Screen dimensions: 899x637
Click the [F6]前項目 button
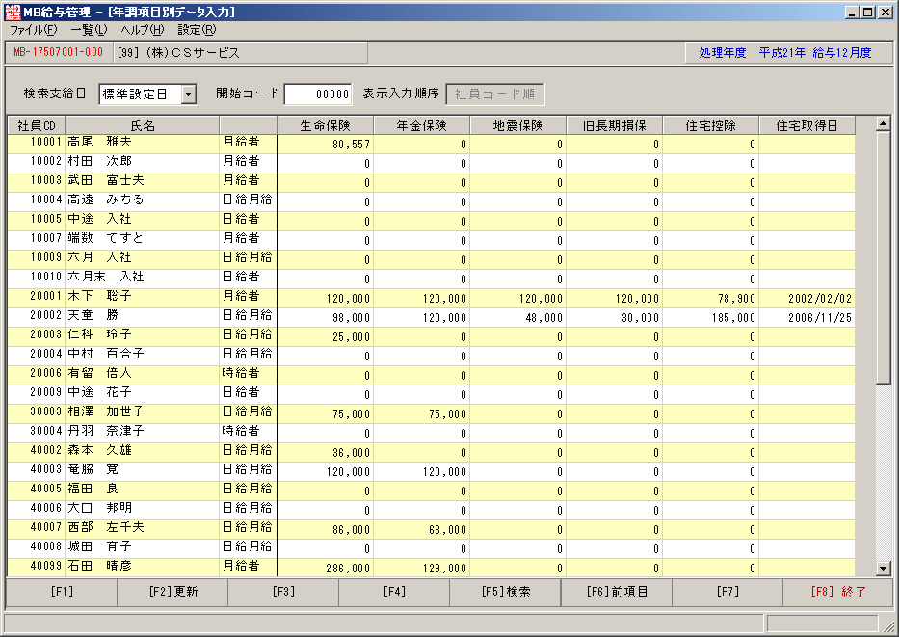[x=617, y=592]
